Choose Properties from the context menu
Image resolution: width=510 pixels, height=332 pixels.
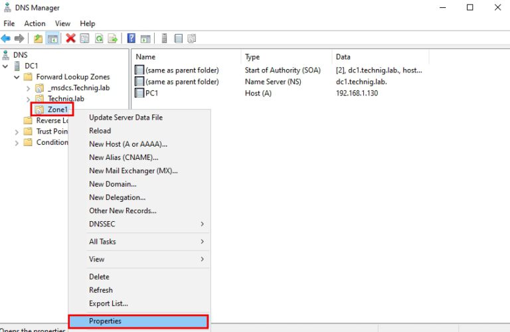click(138, 321)
